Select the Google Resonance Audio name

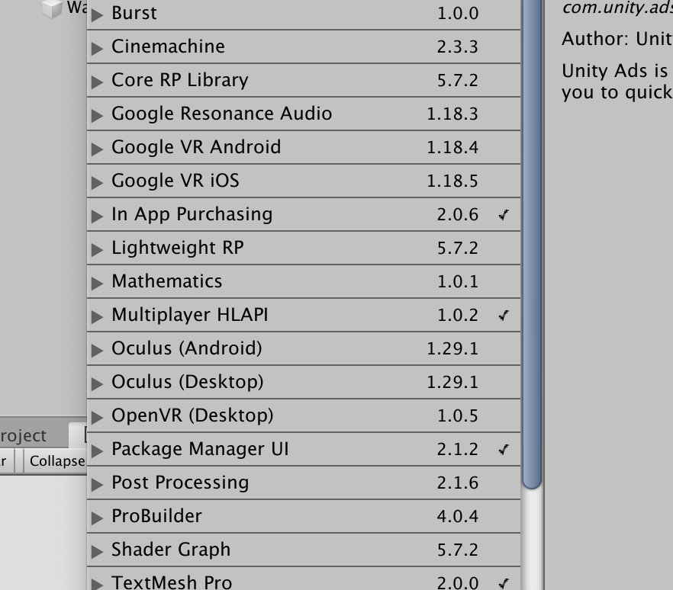tap(221, 114)
